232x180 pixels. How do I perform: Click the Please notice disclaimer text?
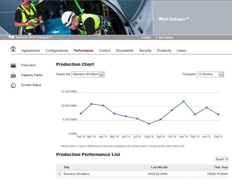[x=123, y=146]
